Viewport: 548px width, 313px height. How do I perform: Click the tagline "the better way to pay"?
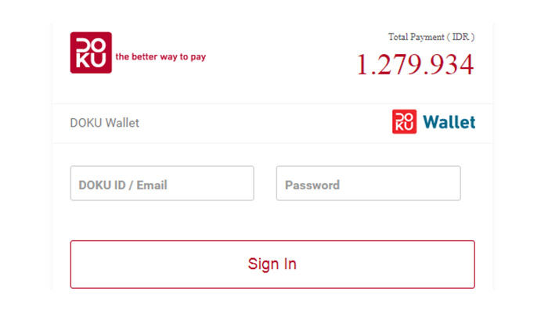click(x=160, y=57)
